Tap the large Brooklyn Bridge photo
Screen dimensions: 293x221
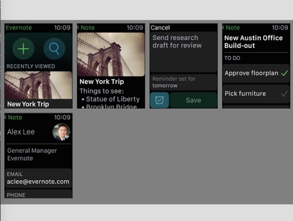111,54
